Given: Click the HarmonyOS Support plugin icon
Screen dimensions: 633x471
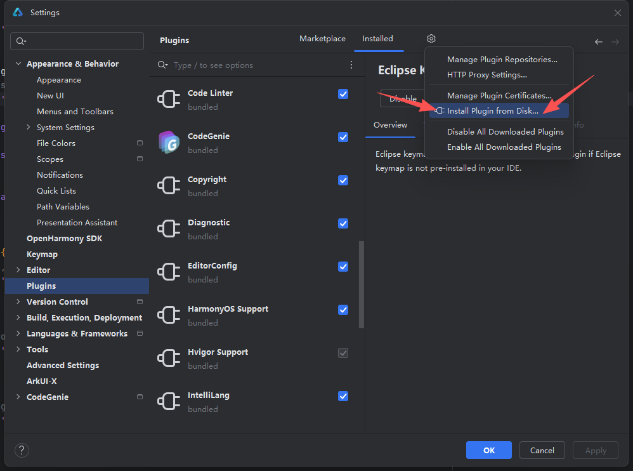Looking at the screenshot, I should tap(169, 315).
